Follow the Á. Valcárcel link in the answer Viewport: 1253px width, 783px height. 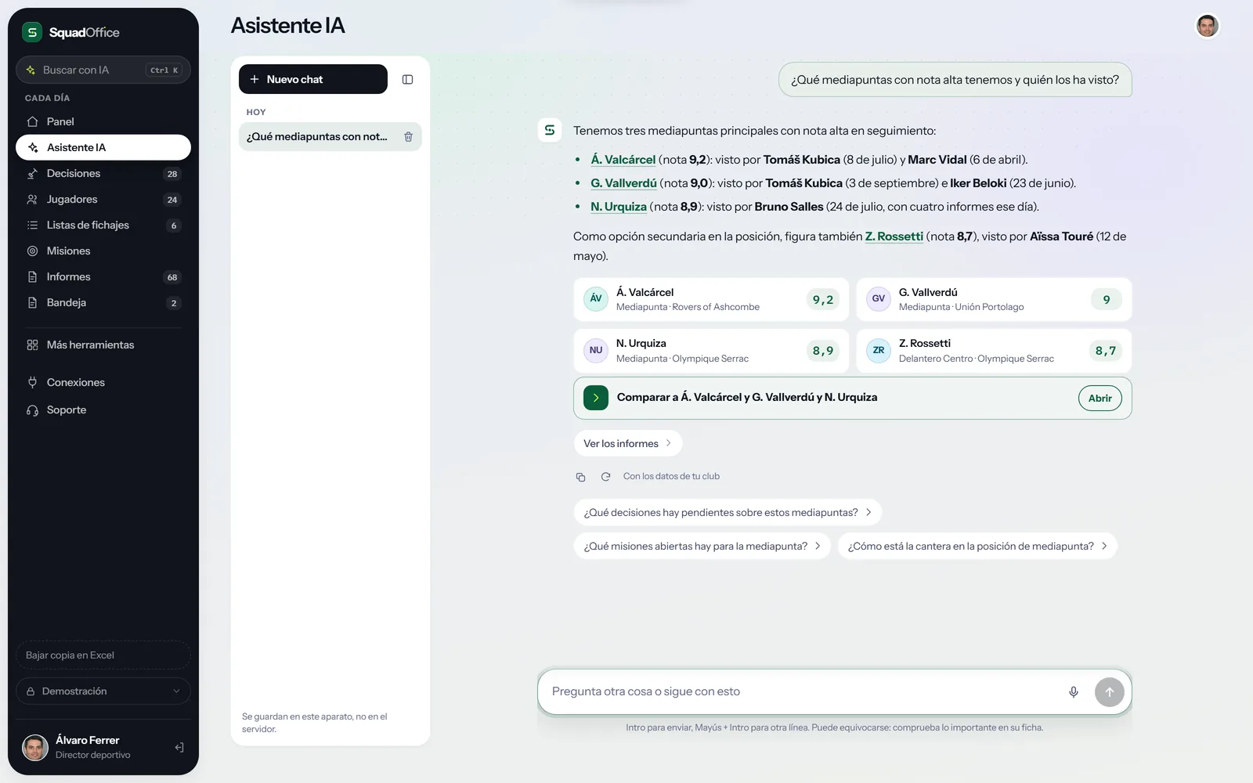tap(623, 160)
